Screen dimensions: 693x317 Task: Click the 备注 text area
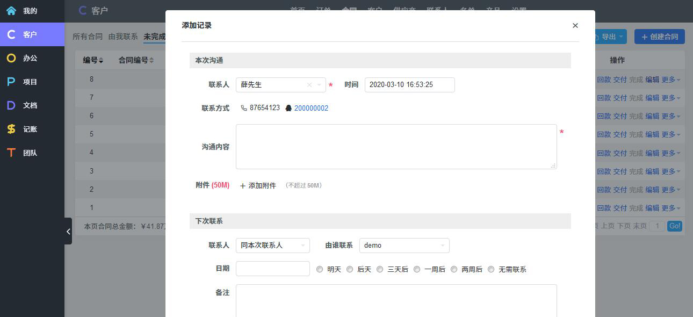click(x=396, y=301)
